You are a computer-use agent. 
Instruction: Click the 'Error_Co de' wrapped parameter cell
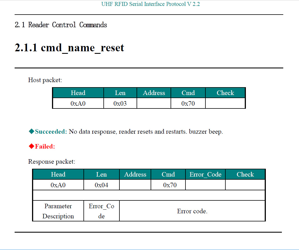pyautogui.click(x=101, y=211)
